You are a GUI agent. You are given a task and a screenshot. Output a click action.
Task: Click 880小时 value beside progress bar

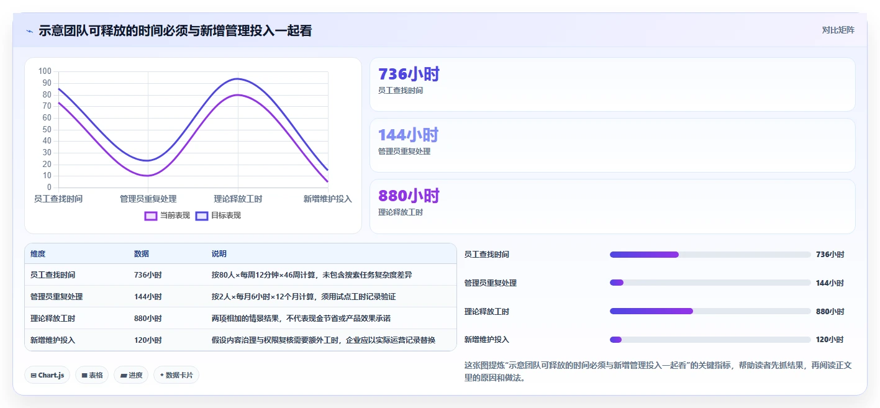[830, 312]
